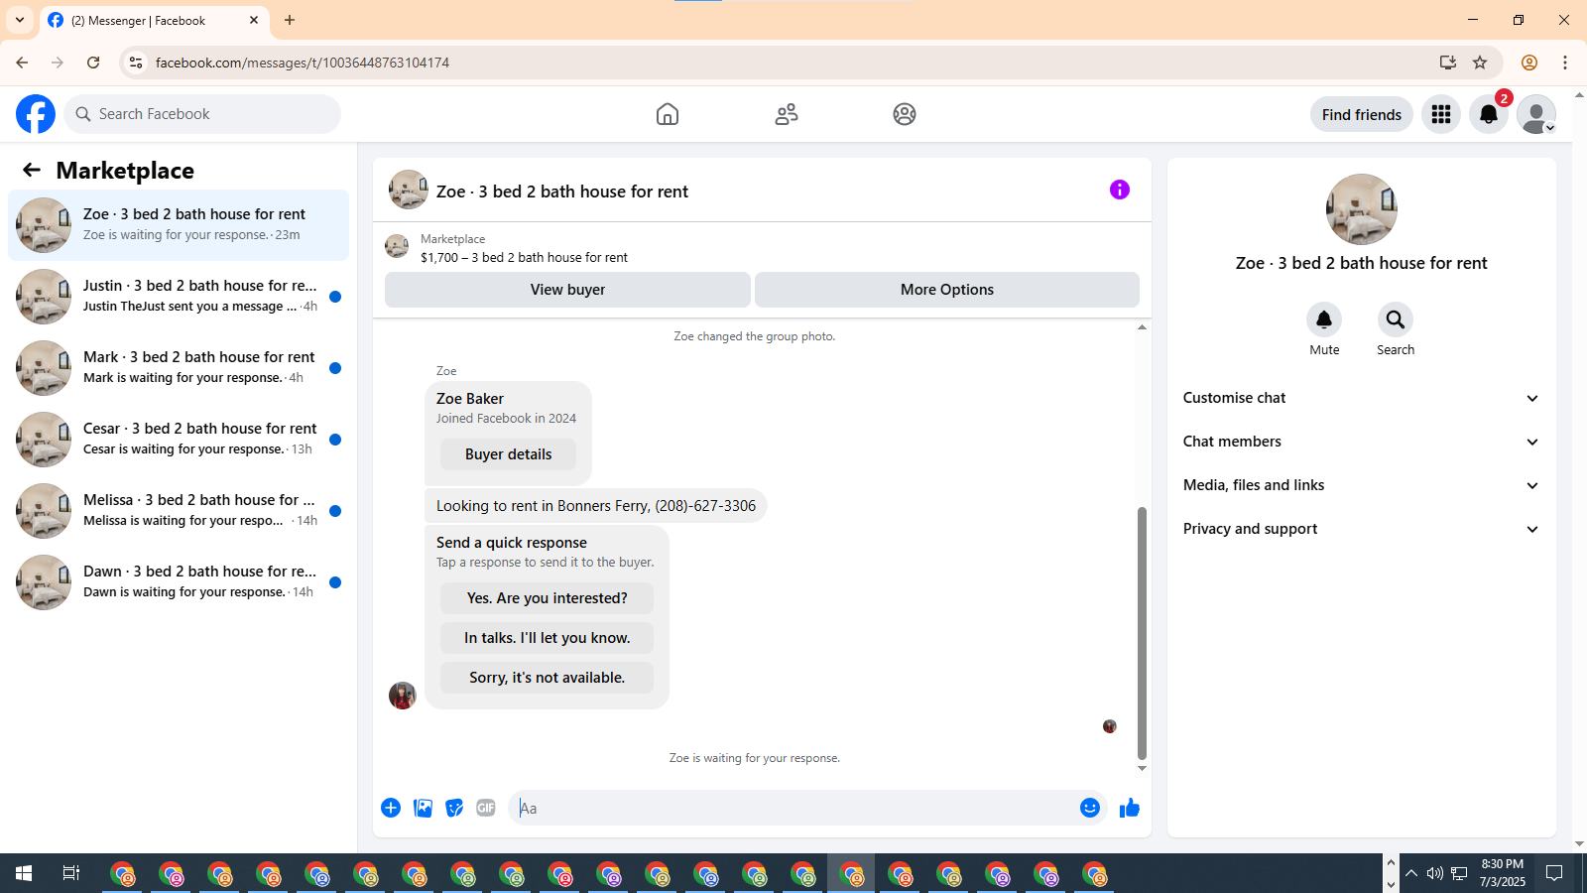1587x893 pixels.
Task: Send quick reply 'Sorry, it's not available.'
Action: point(547,678)
